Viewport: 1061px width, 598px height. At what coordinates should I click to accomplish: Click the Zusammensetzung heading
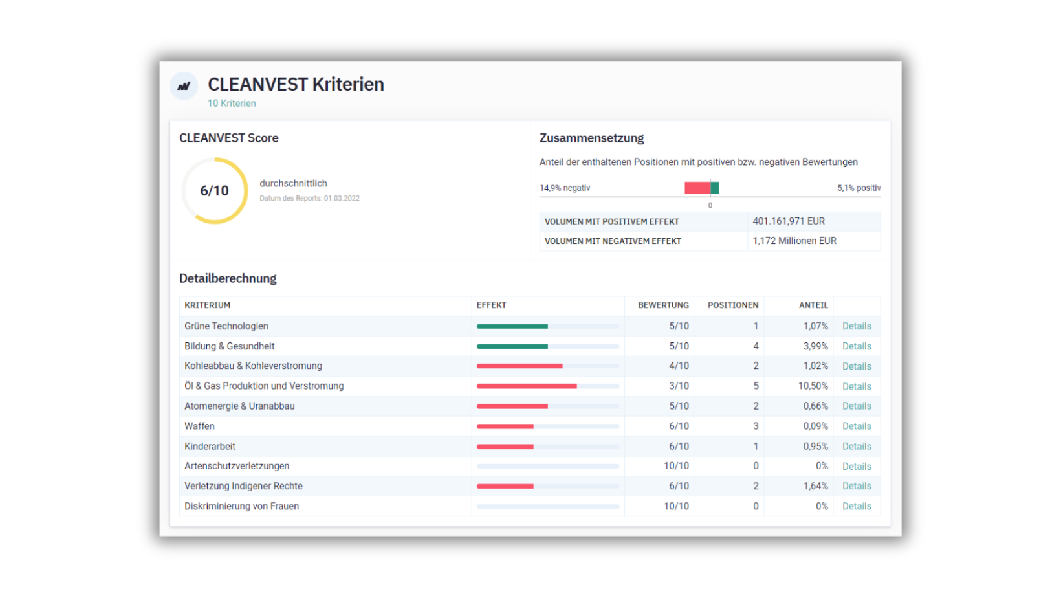pos(592,138)
